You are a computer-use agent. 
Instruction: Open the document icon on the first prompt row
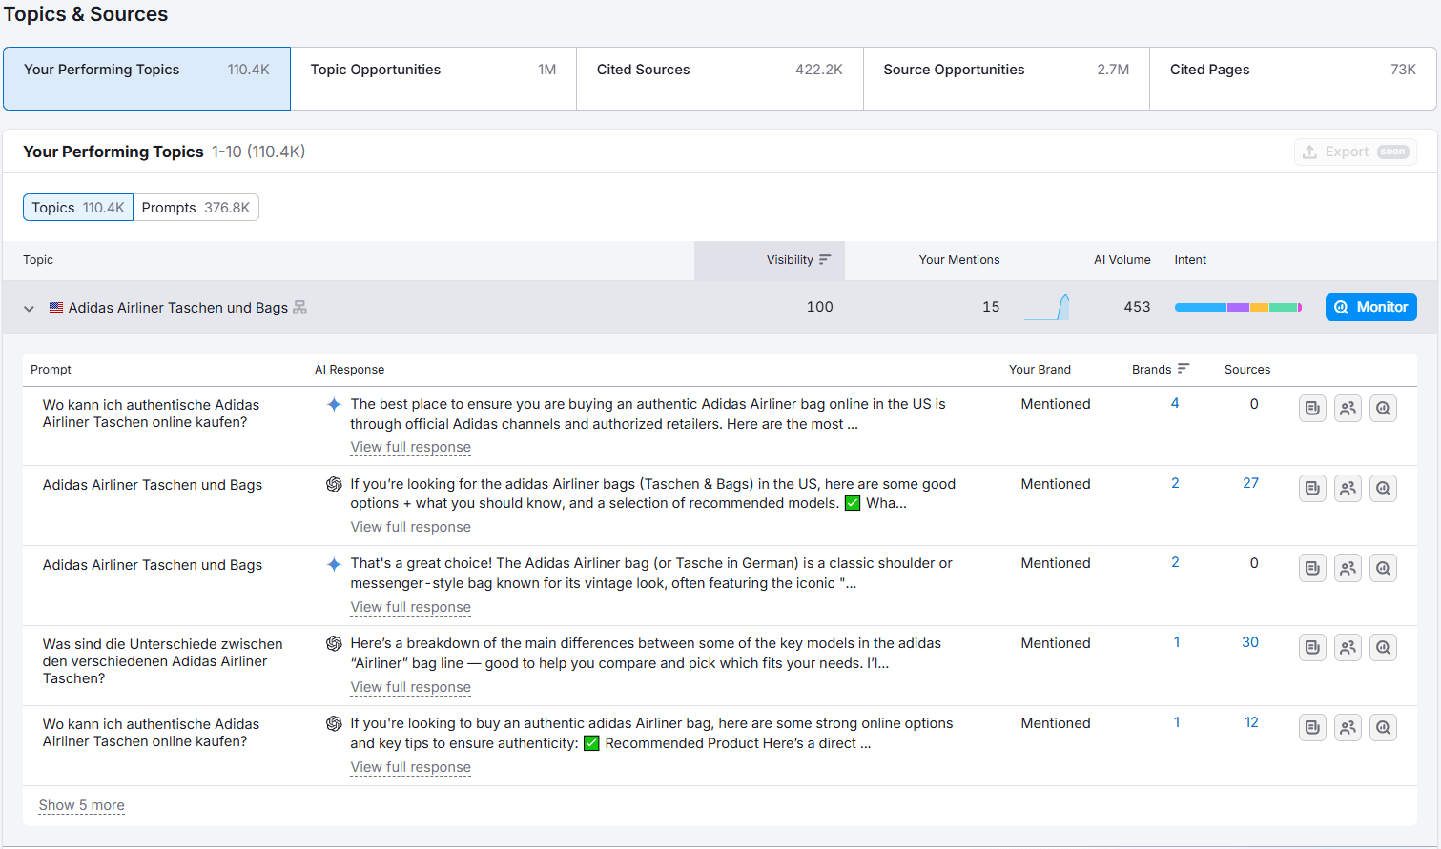(1312, 408)
